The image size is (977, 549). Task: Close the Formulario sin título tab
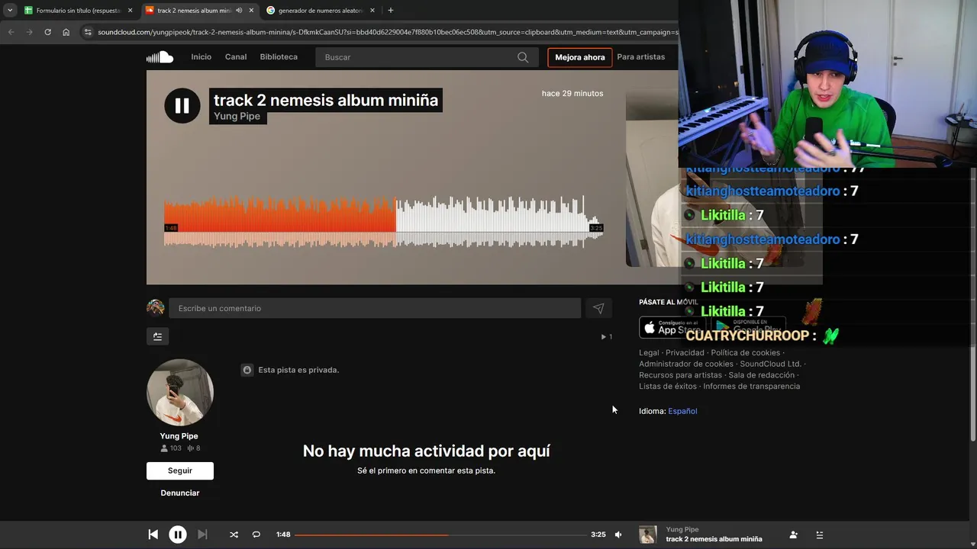130,11
